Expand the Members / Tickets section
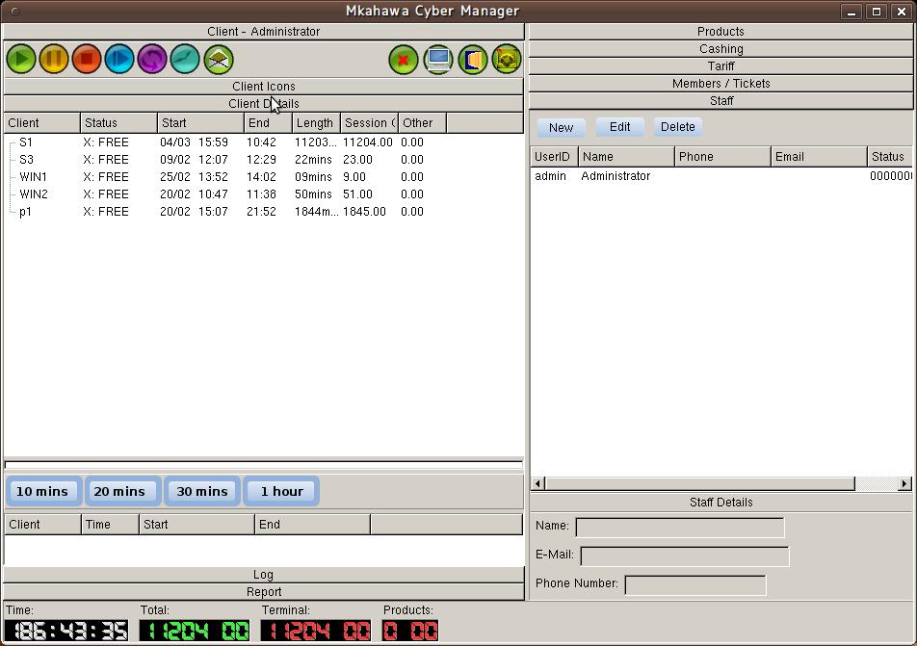 tap(720, 83)
